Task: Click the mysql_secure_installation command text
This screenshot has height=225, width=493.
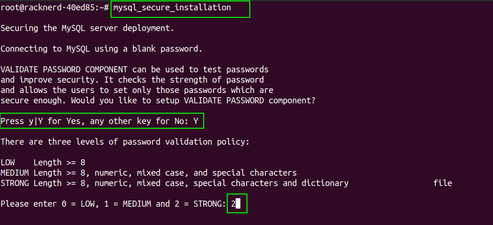Action: click(x=172, y=8)
